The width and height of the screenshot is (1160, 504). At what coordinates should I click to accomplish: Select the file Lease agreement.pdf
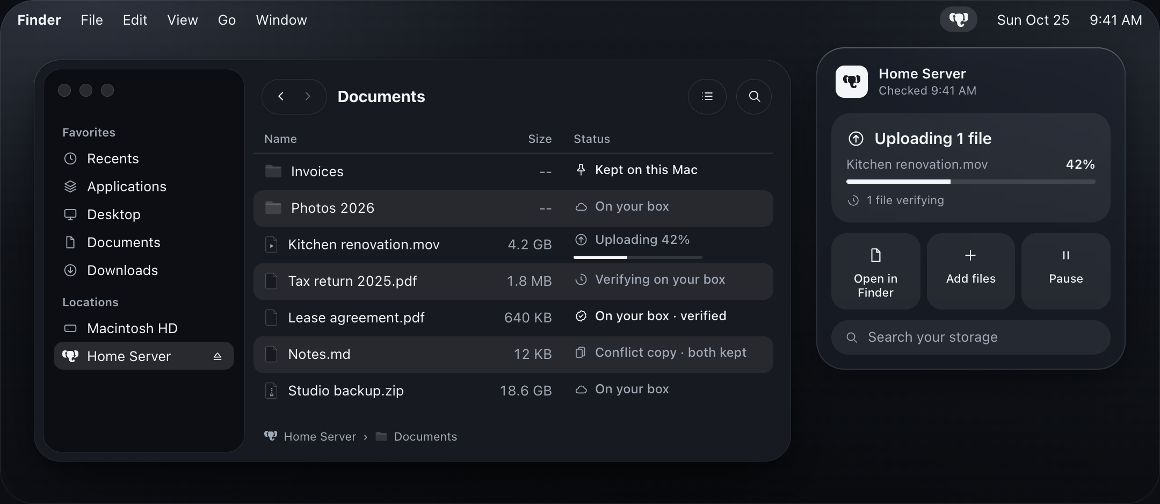pyautogui.click(x=513, y=318)
